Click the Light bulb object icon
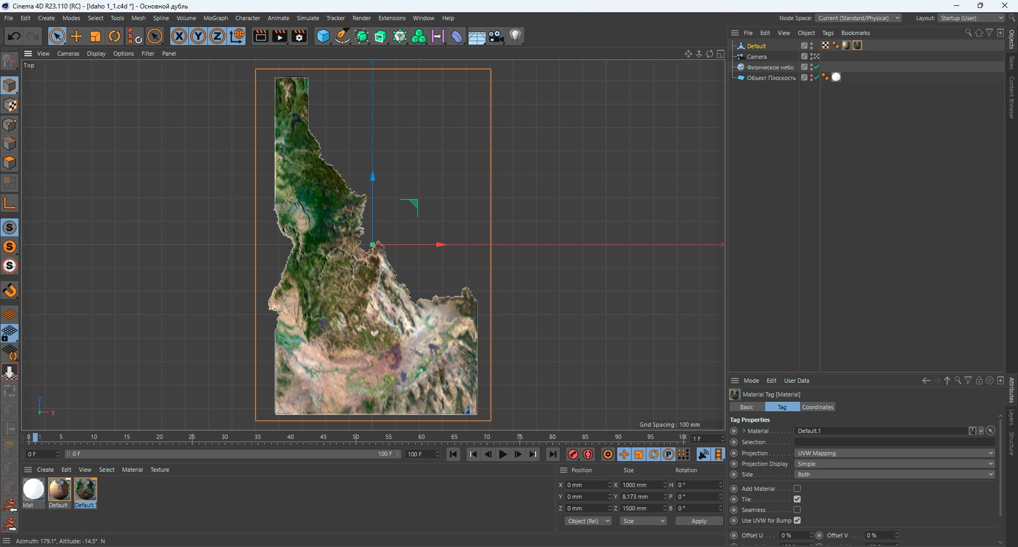This screenshot has width=1018, height=547. point(515,37)
